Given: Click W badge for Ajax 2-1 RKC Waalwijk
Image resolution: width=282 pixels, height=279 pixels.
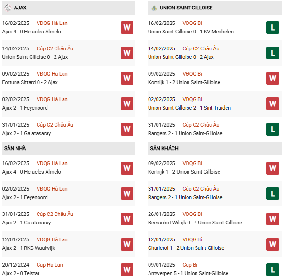Looking at the screenshot, I should point(127,245).
